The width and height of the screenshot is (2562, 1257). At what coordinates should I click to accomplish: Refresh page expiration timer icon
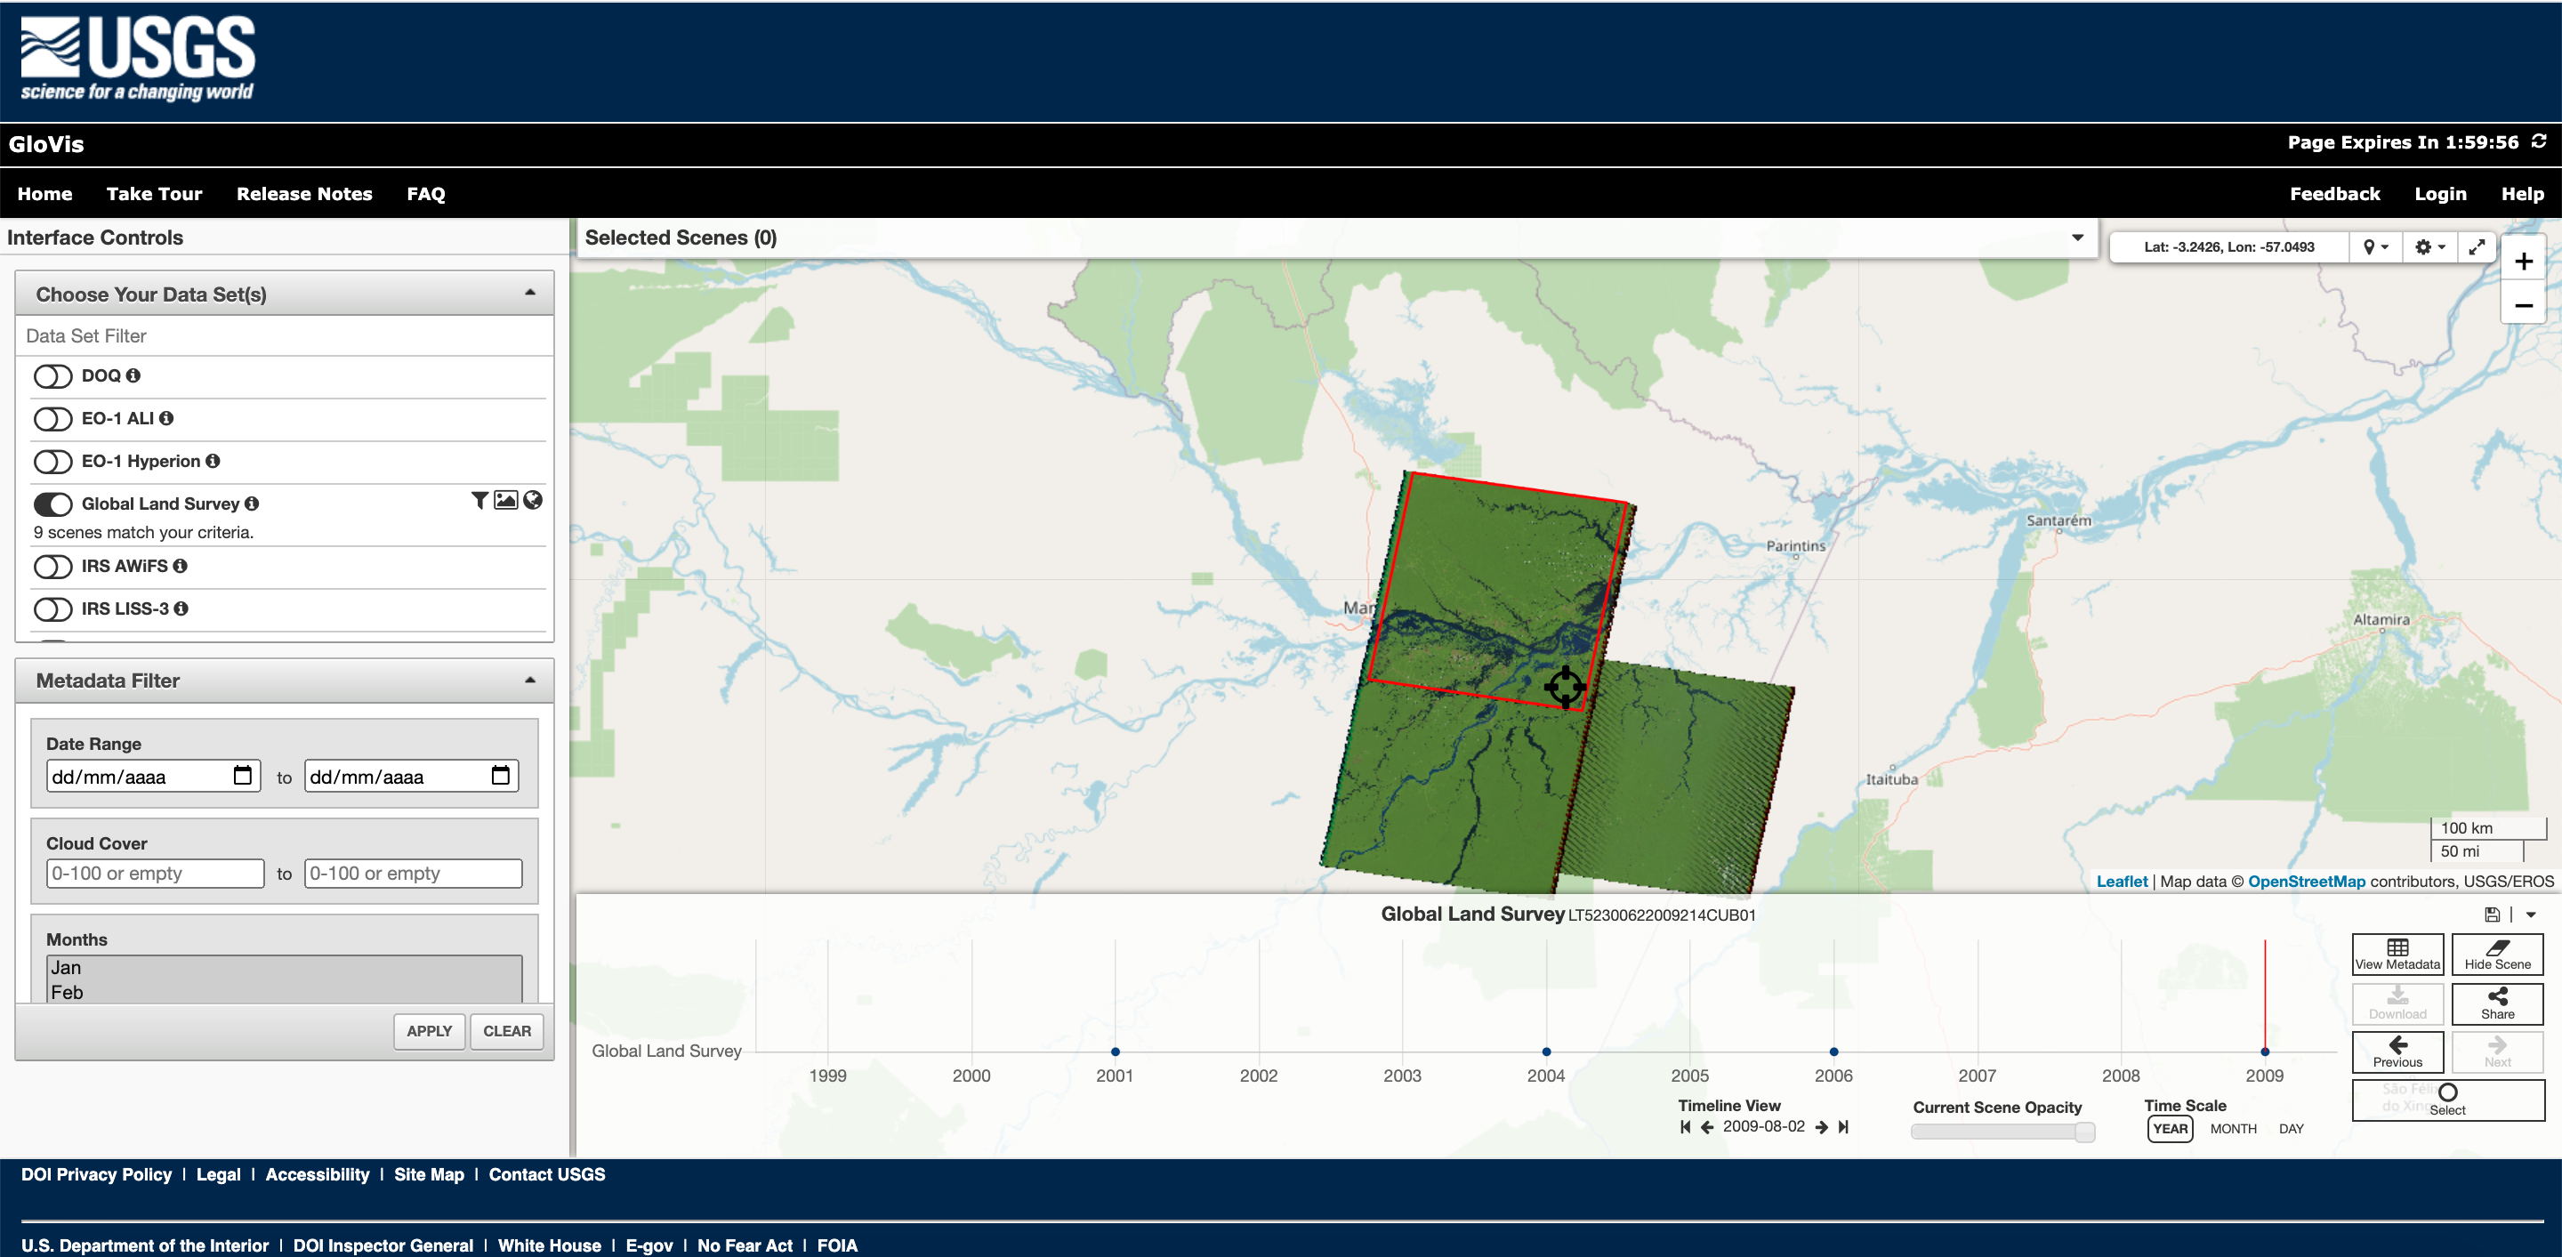2539,141
